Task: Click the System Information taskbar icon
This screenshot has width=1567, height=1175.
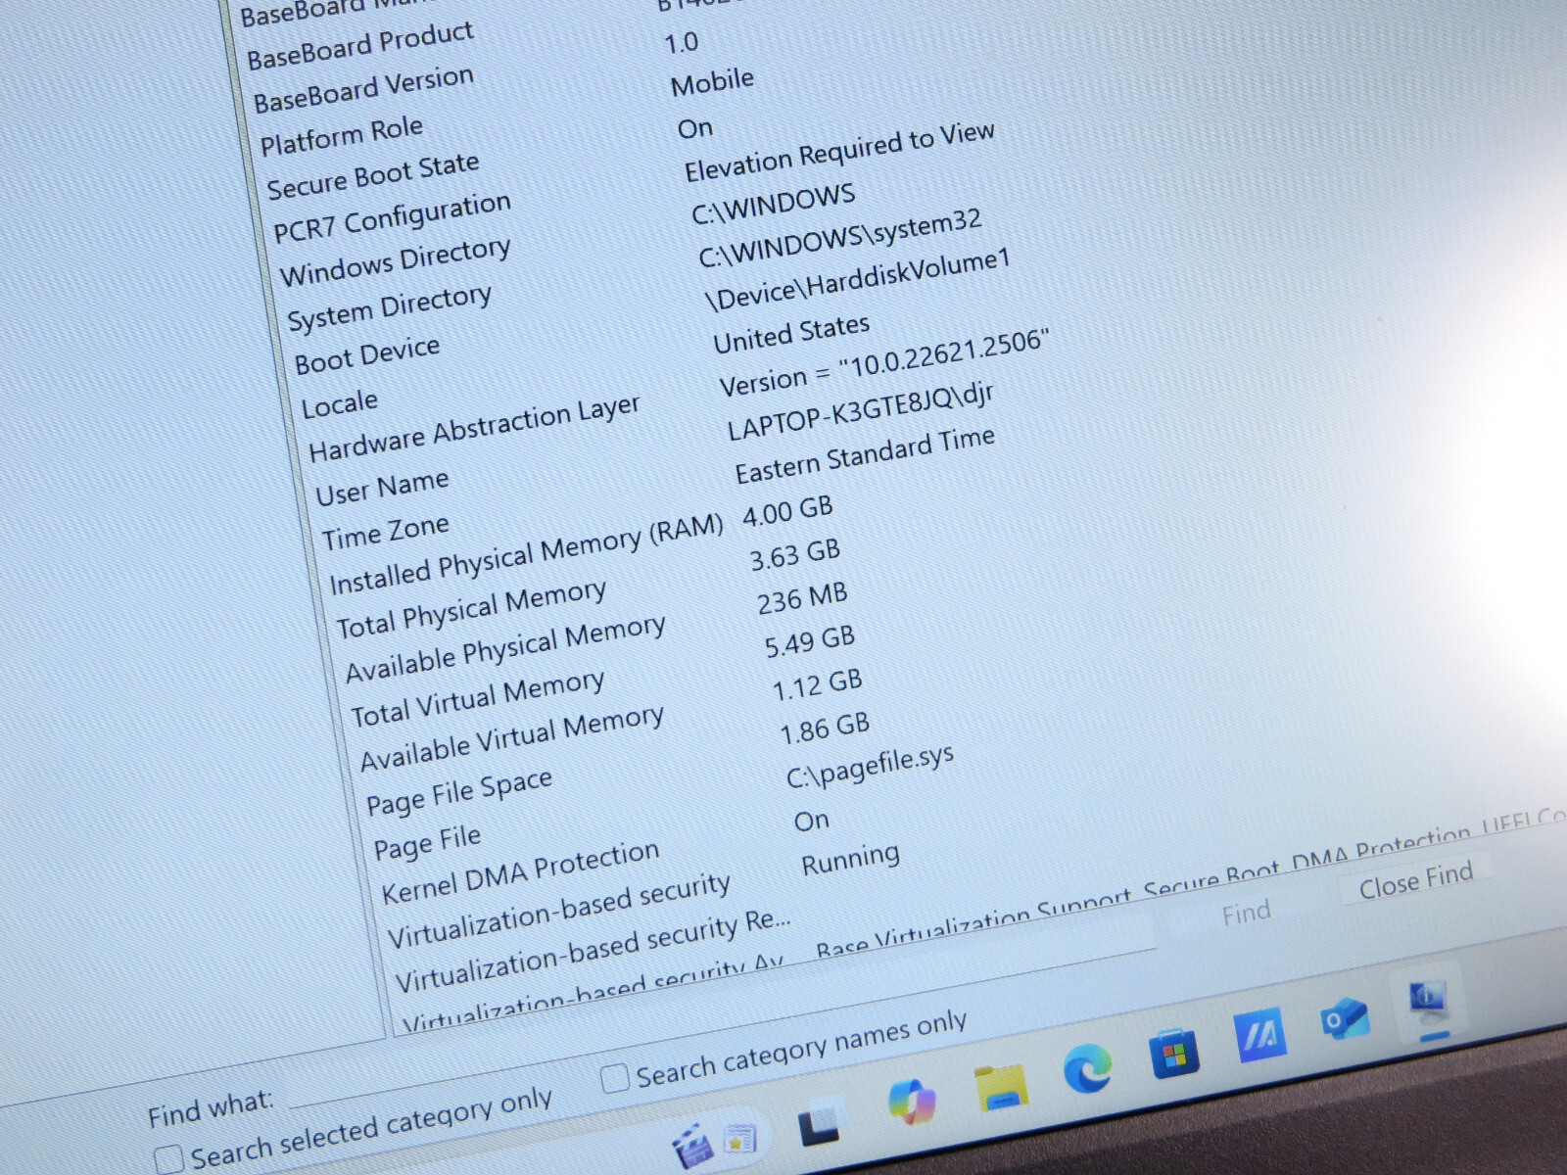Action: [x=1428, y=999]
